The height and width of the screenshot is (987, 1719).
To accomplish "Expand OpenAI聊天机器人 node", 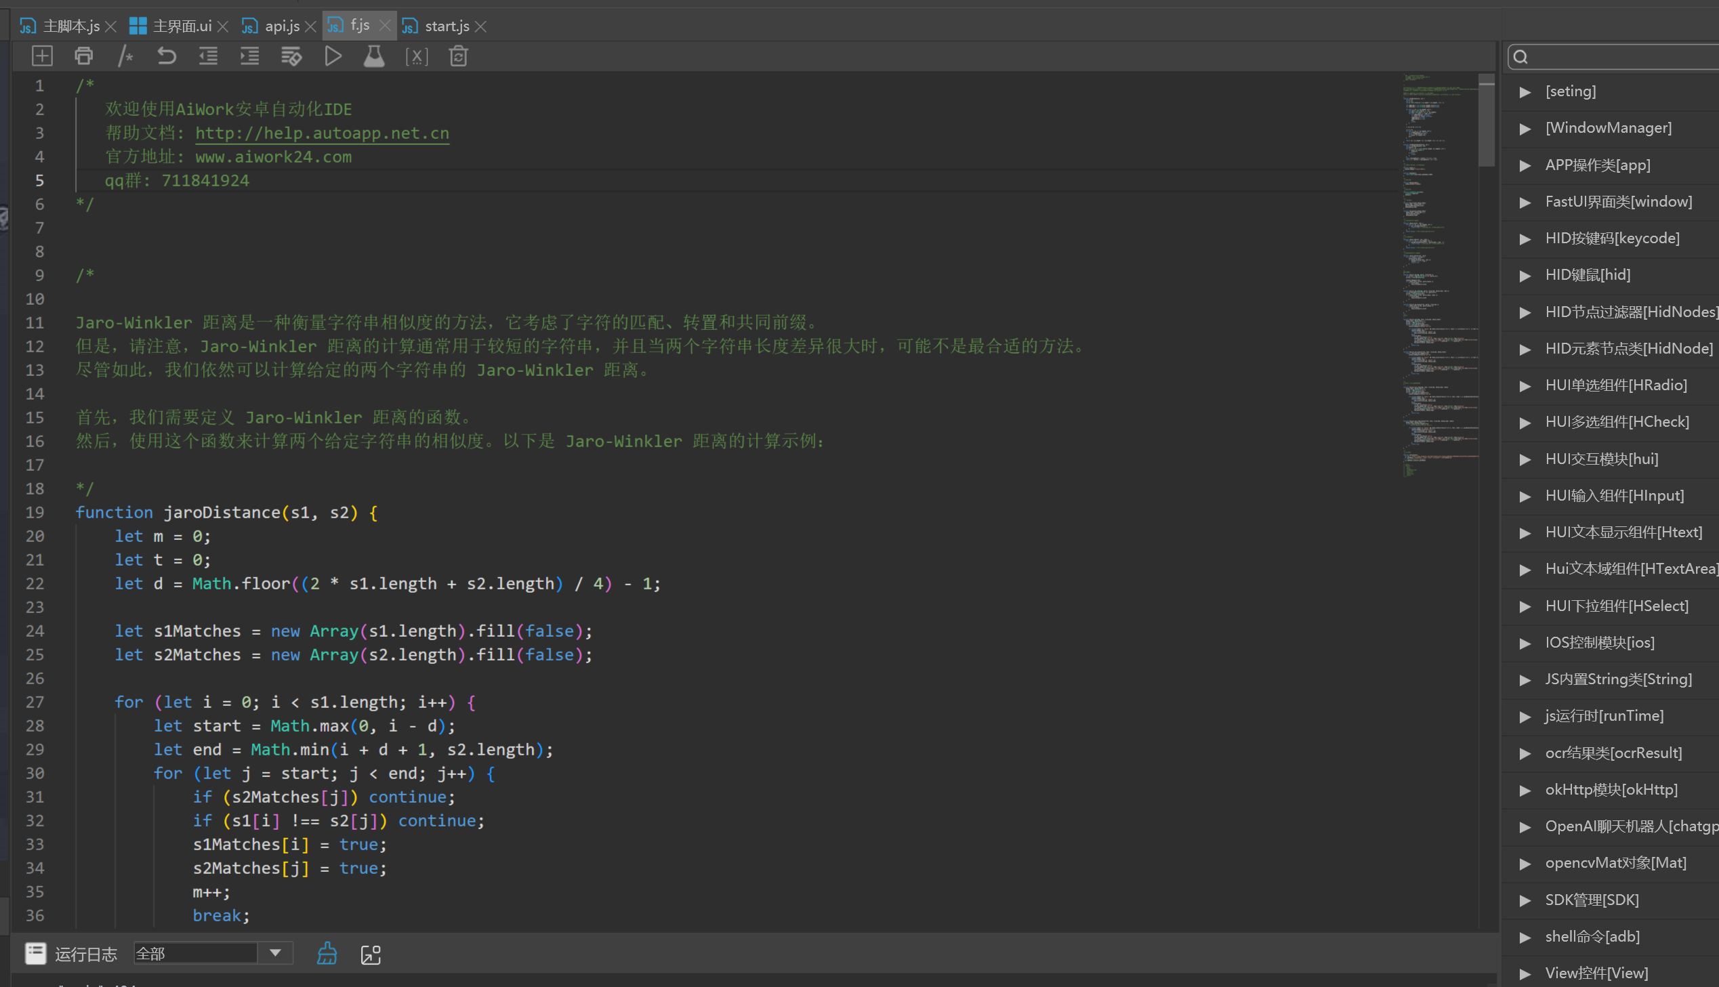I will coord(1525,827).
